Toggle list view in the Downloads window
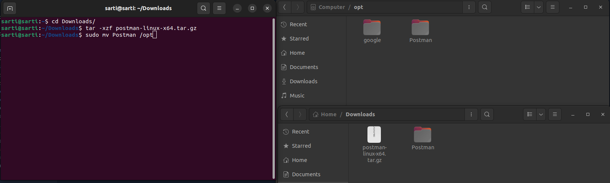Screen dimensions: 610x183 pos(530,114)
